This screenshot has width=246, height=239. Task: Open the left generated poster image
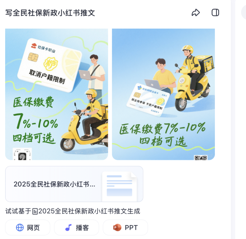click(x=57, y=94)
